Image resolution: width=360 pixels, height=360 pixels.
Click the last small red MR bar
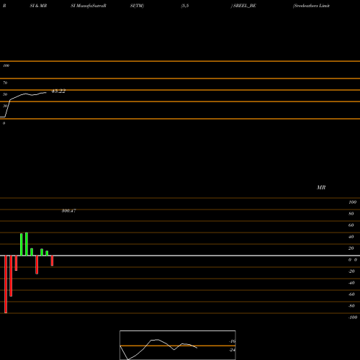click(x=52, y=261)
